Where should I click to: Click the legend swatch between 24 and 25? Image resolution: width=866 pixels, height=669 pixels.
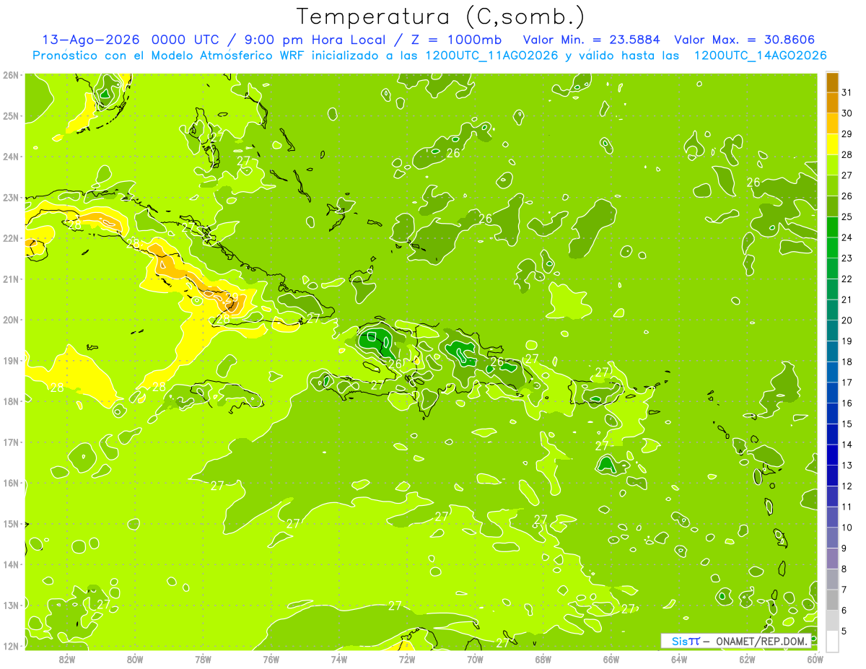832,227
